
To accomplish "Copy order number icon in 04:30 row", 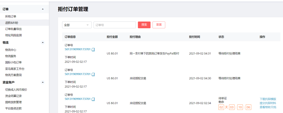I will point(93,74).
